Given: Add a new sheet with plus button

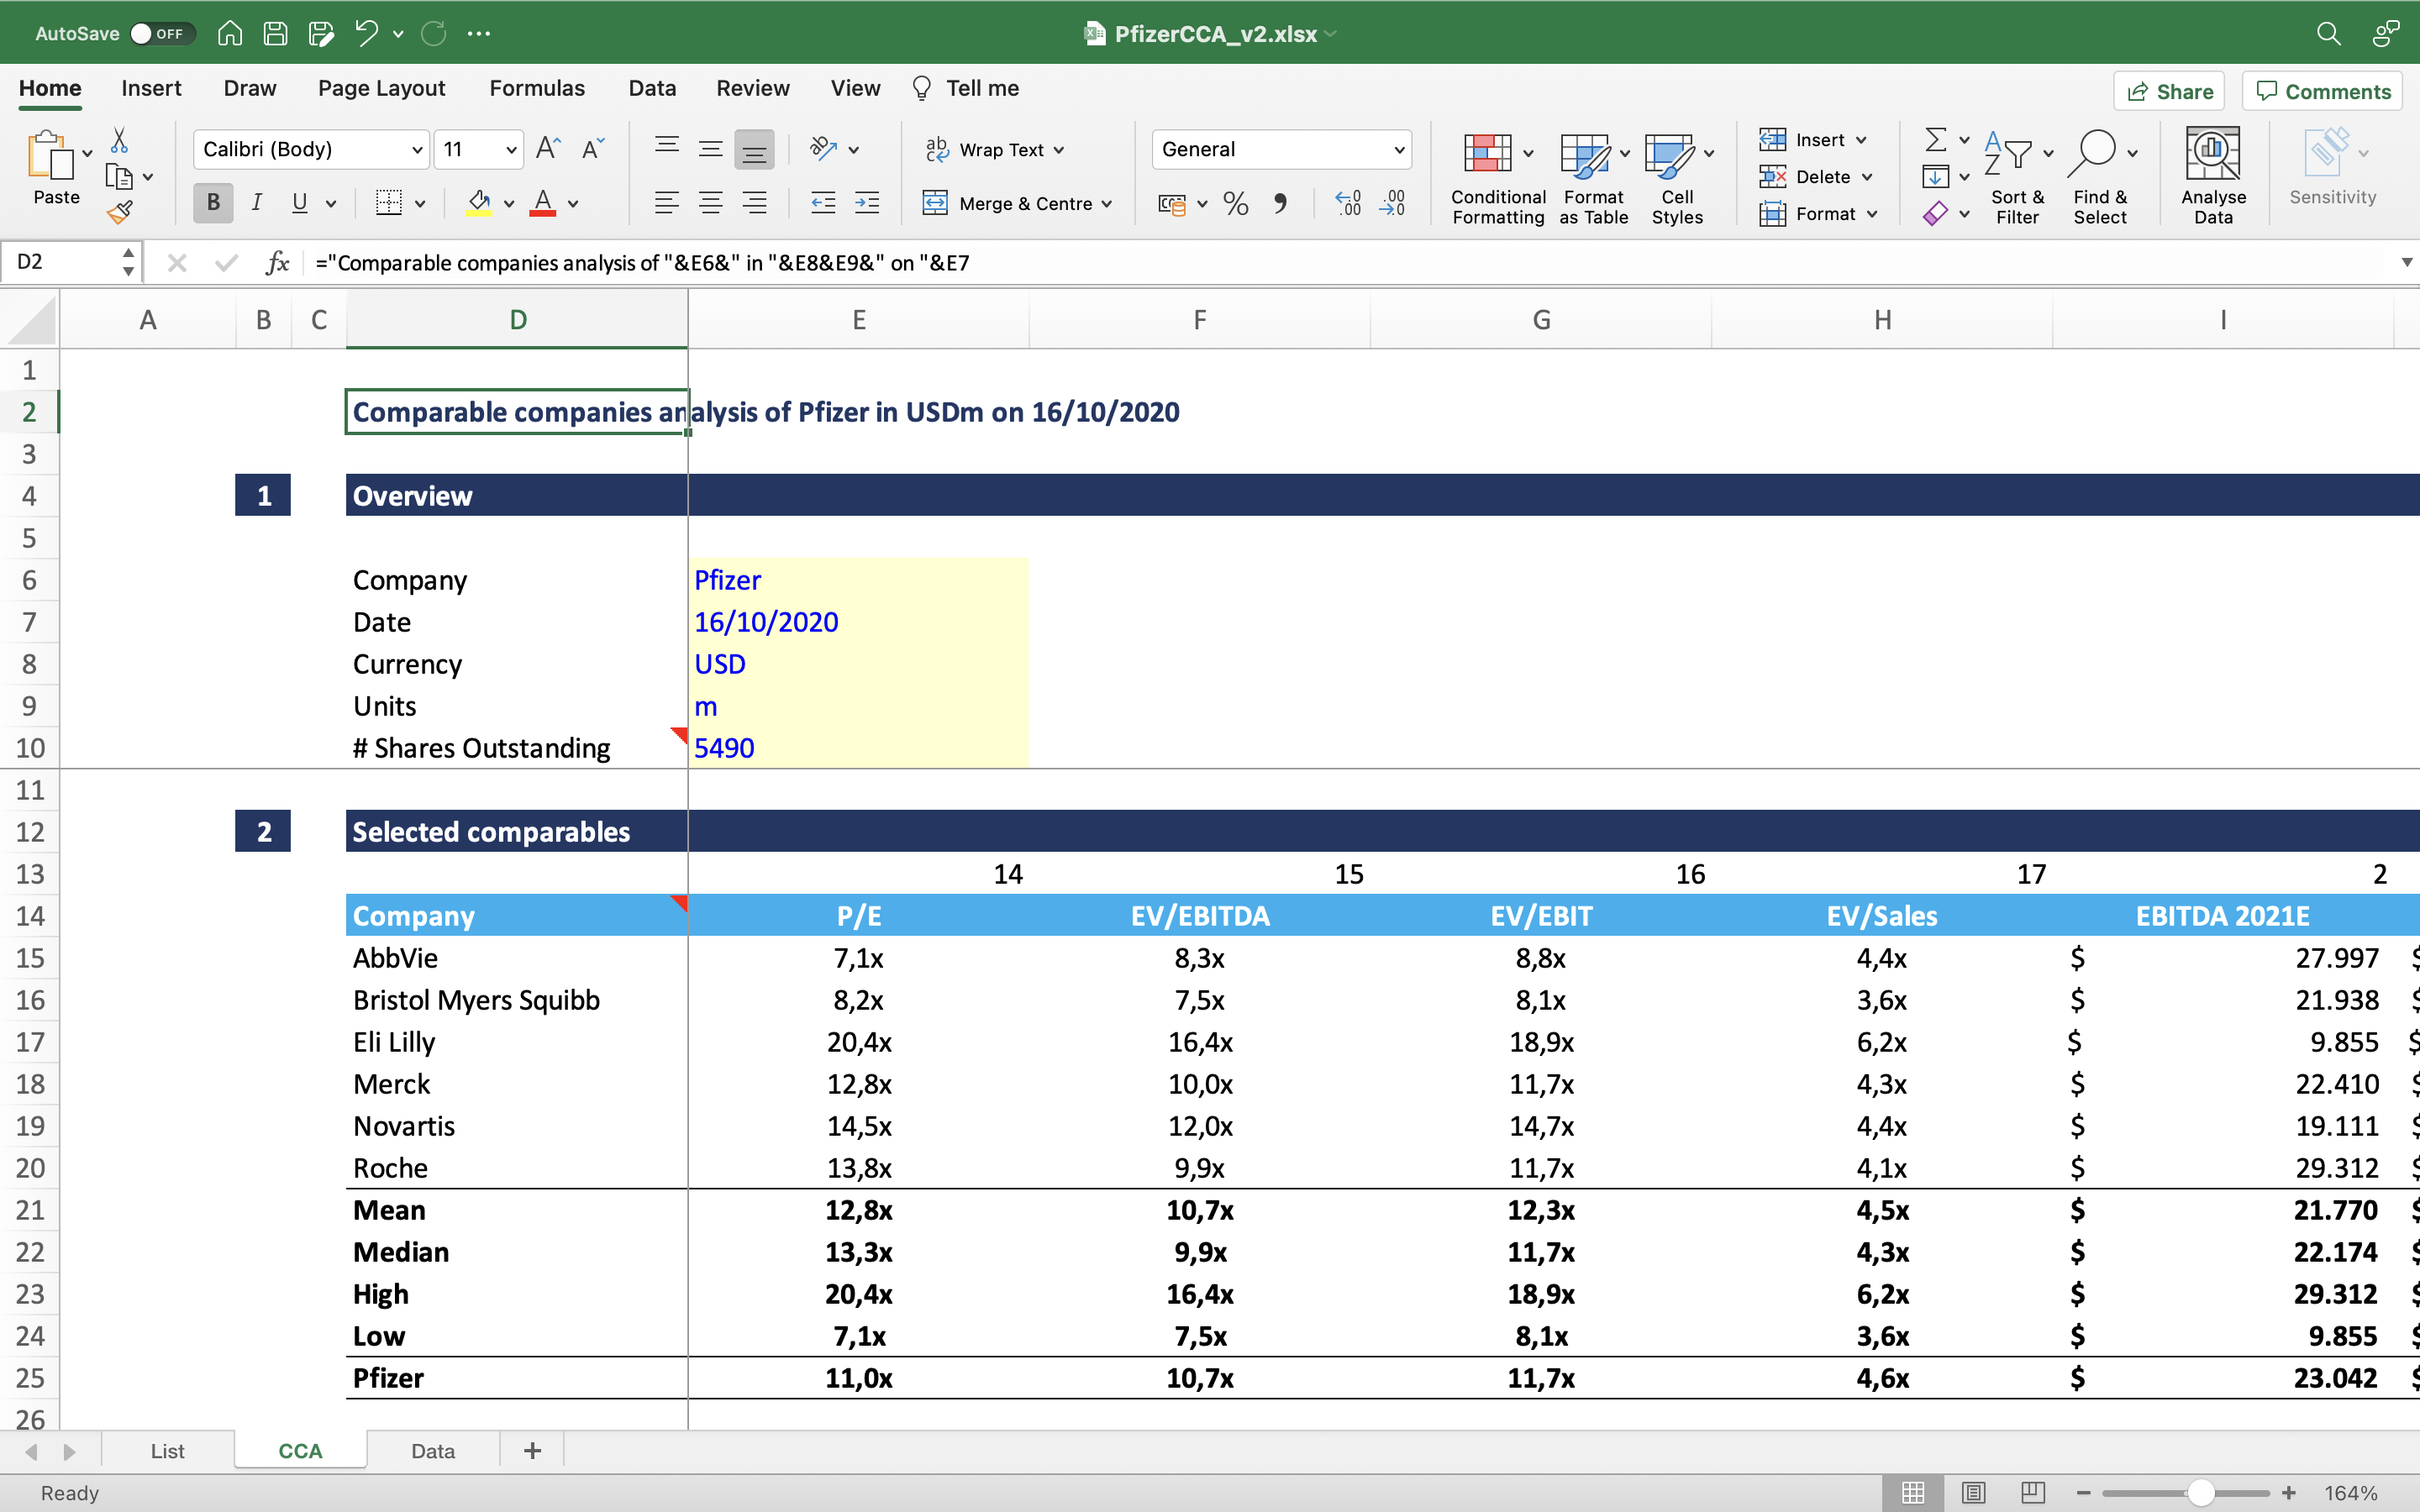Looking at the screenshot, I should point(532,1451).
